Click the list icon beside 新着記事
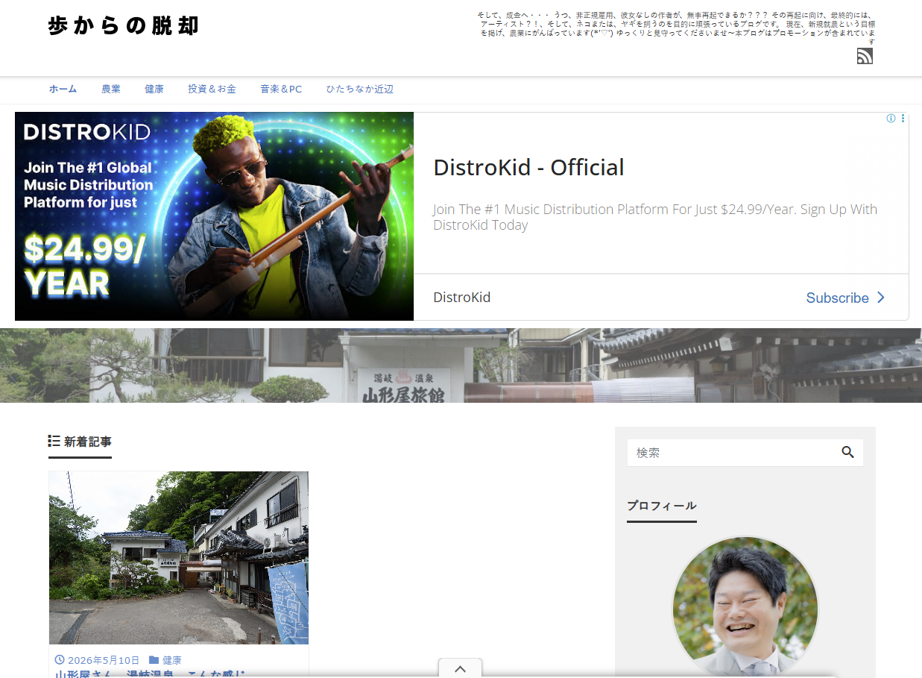Screen dimensions: 922x678 54,441
